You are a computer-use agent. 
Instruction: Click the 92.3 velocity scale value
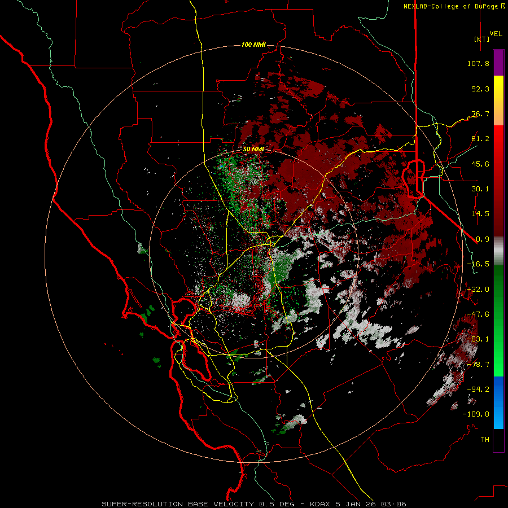(480, 89)
